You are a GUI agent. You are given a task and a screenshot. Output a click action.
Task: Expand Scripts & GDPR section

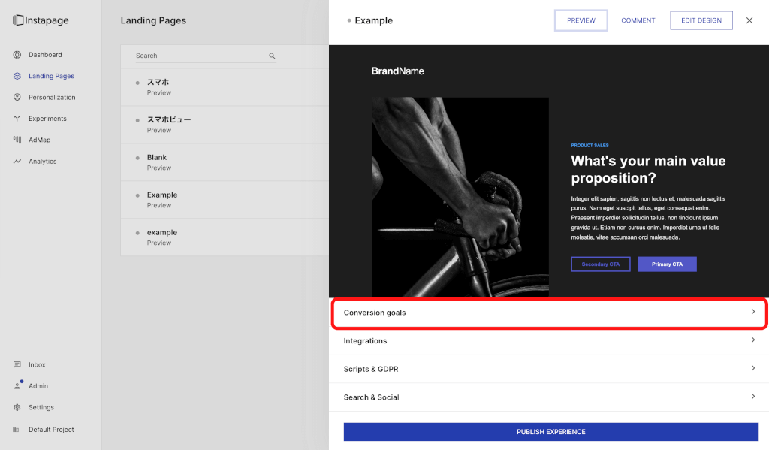(x=549, y=369)
